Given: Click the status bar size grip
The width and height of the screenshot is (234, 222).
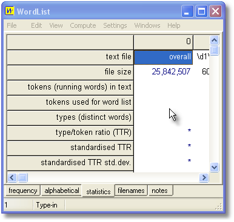Looking at the screenshot, I should coord(219,207).
